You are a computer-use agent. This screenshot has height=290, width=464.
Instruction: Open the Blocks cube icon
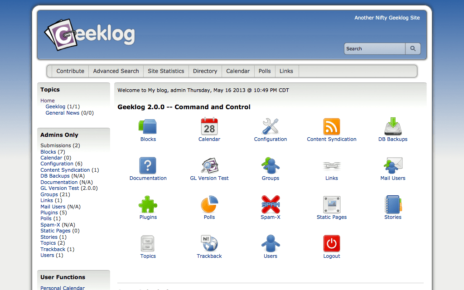pyautogui.click(x=148, y=126)
